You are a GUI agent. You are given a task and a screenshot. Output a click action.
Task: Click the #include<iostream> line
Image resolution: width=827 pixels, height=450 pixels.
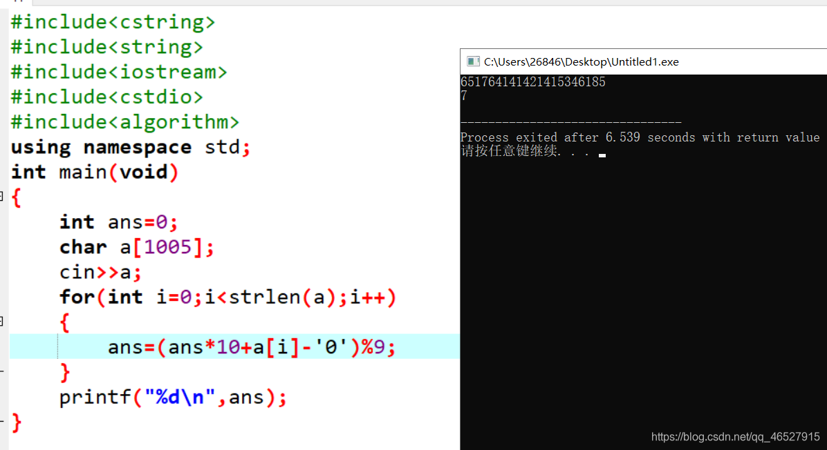tap(119, 72)
